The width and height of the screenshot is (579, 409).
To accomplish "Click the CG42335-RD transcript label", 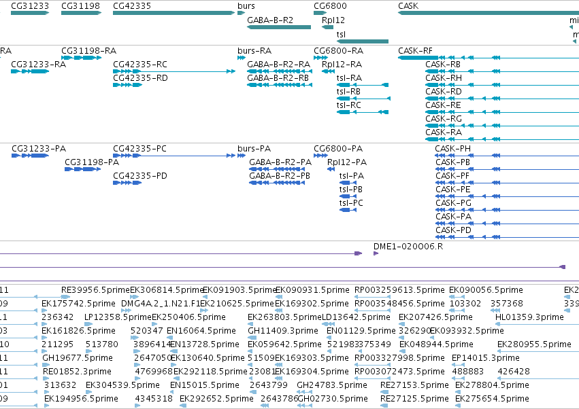I will click(140, 78).
